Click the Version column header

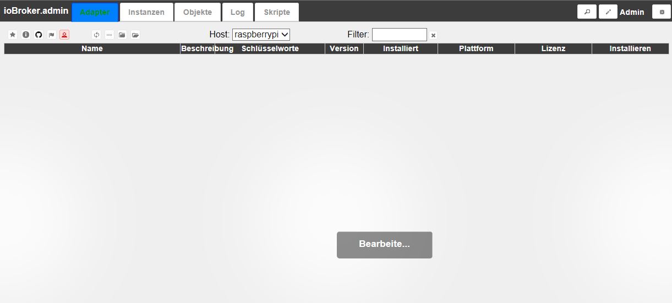344,48
